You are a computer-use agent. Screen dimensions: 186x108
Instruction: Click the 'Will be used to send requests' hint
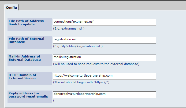click(96, 64)
